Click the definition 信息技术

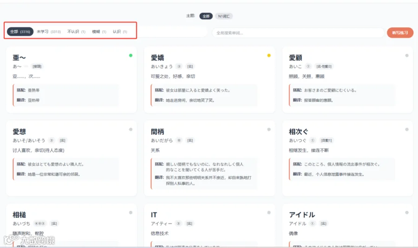(160, 233)
